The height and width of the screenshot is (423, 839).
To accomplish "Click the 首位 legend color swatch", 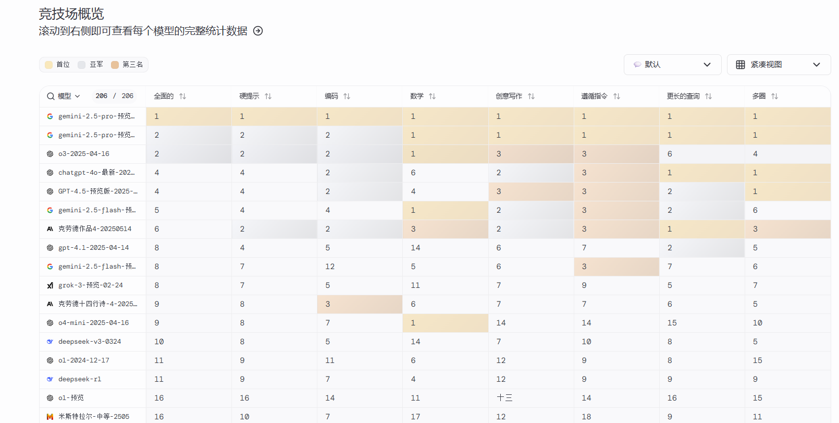I will pyautogui.click(x=49, y=65).
